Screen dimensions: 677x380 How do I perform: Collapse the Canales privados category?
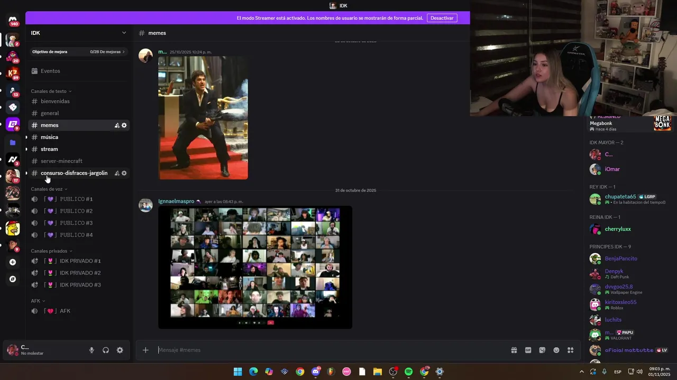pos(51,251)
